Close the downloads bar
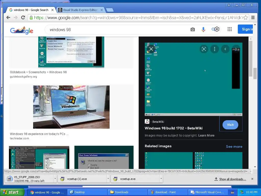261x196 pixels. pyautogui.click(x=252, y=179)
